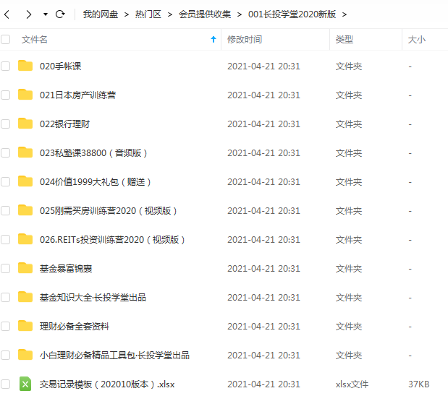
Task: Navigate to 我的网盘 in breadcrumb
Action: point(101,14)
